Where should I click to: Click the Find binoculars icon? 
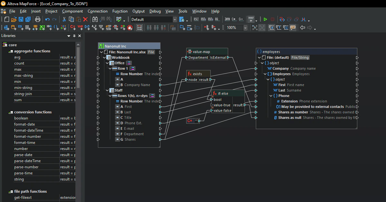95,20
